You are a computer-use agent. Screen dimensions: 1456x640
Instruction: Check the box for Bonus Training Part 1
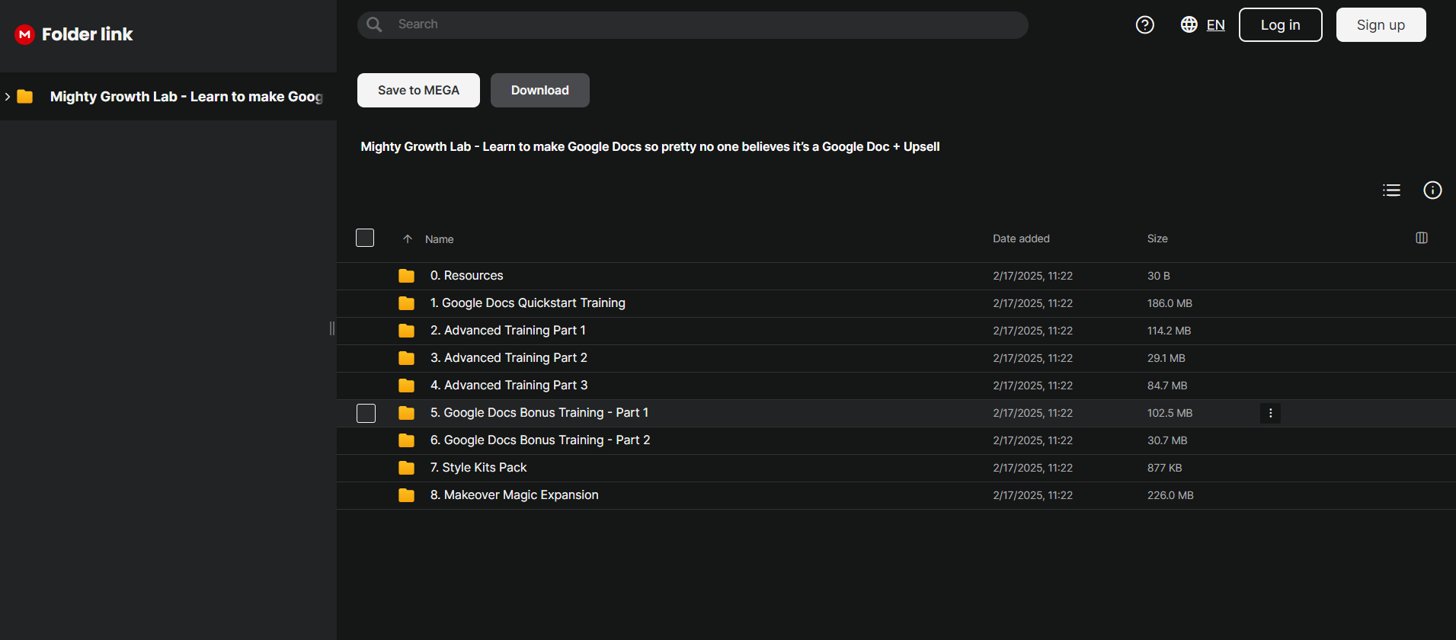coord(366,413)
